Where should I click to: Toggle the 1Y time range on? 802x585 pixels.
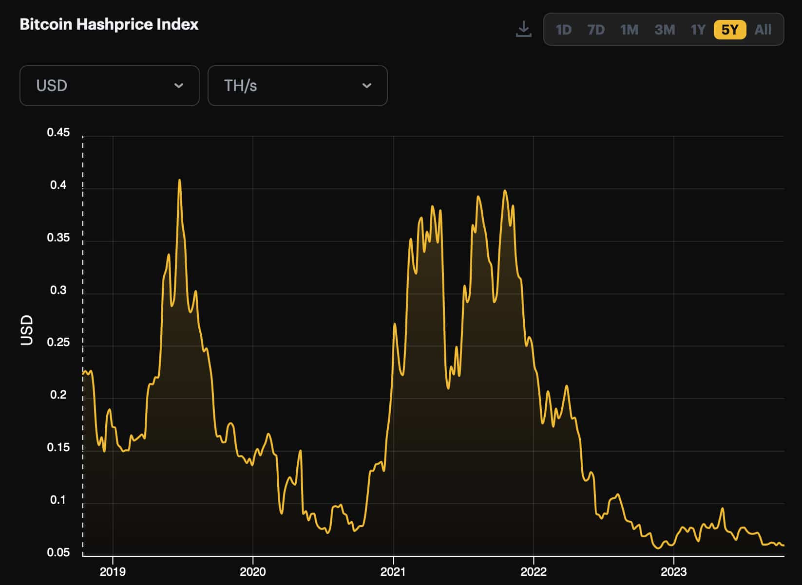click(697, 30)
